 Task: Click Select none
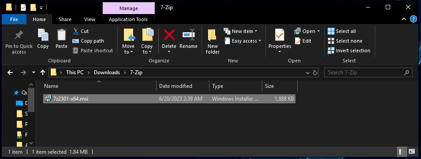(345, 41)
